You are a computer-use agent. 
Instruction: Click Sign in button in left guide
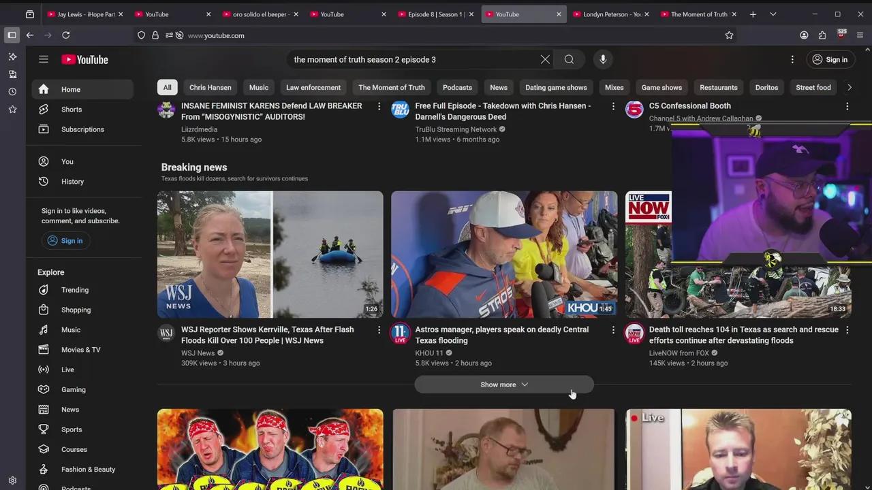(65, 241)
